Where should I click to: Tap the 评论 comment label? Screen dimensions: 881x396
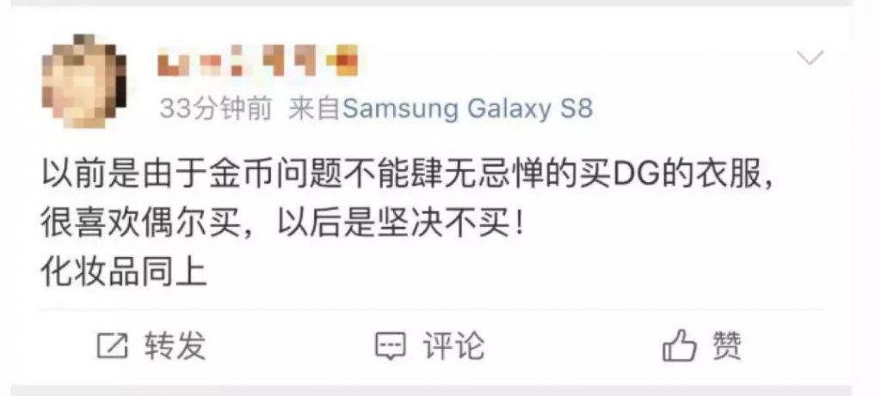453,345
